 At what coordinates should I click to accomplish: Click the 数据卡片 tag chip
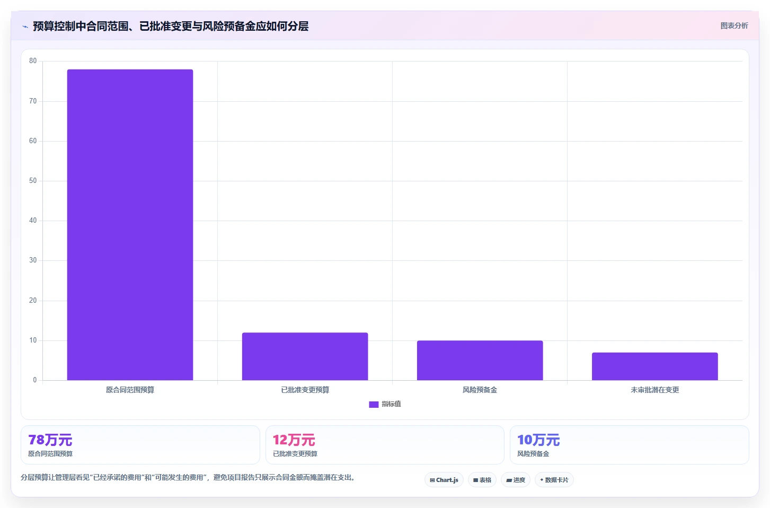pyautogui.click(x=554, y=480)
